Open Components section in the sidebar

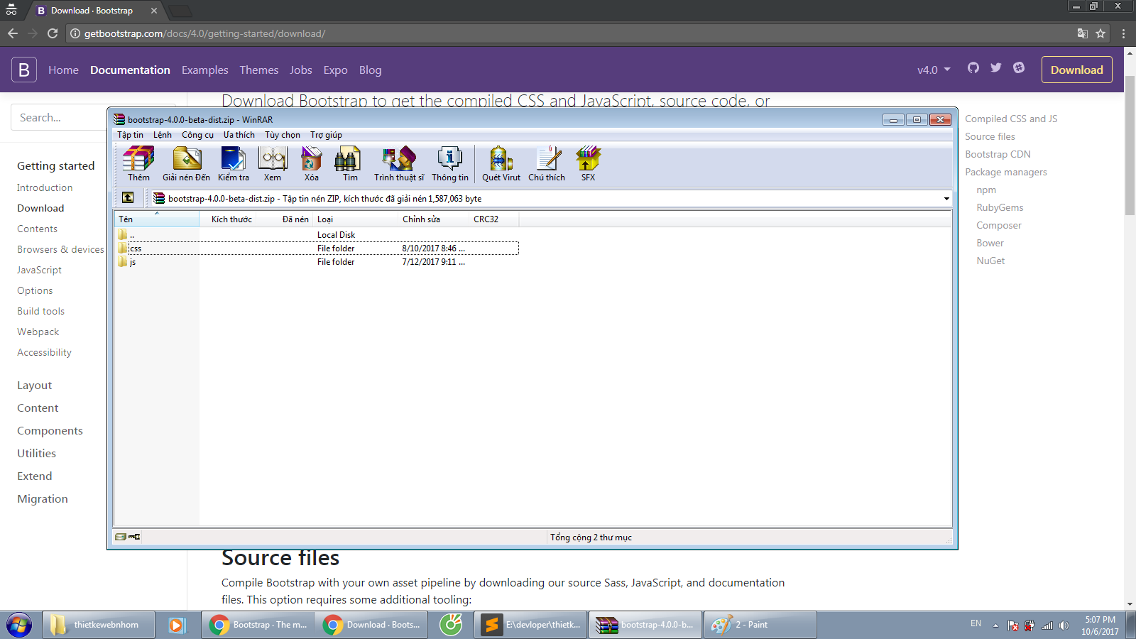pos(50,430)
